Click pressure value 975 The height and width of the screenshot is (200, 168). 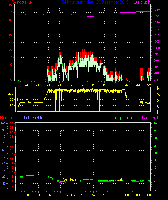[156, 80]
